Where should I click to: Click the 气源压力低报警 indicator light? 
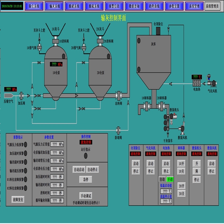25,144
